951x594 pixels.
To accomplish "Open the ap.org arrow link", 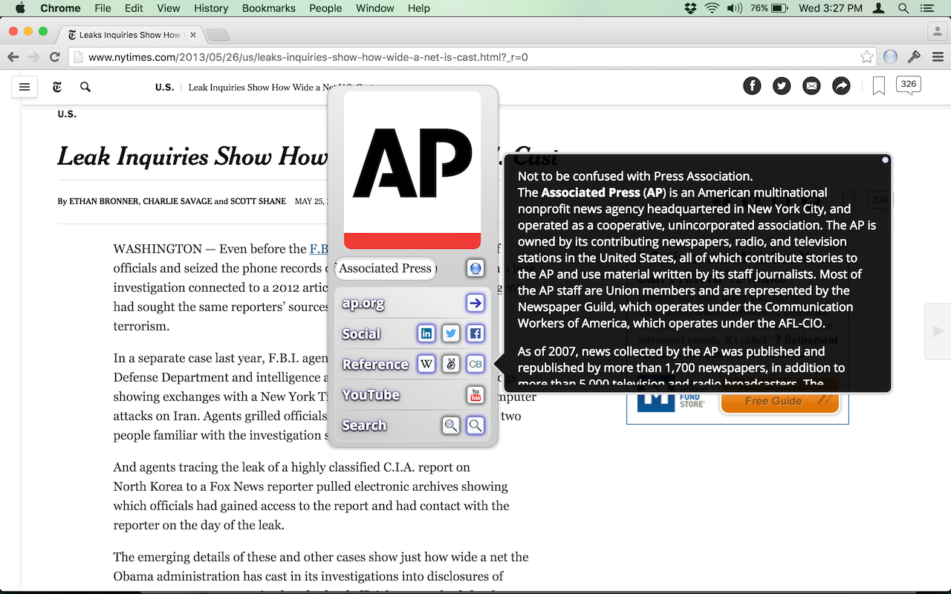I will point(475,303).
